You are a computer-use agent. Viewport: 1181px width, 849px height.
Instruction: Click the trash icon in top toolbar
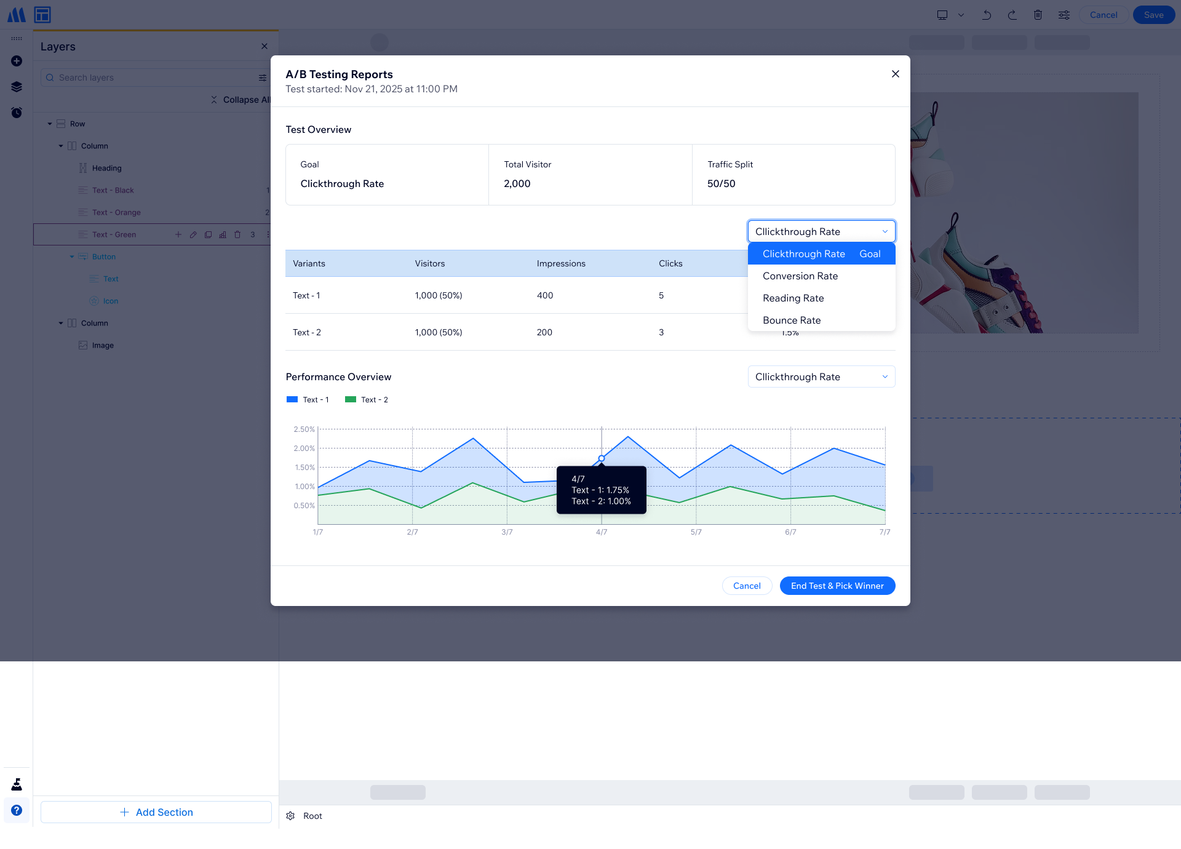(1038, 15)
